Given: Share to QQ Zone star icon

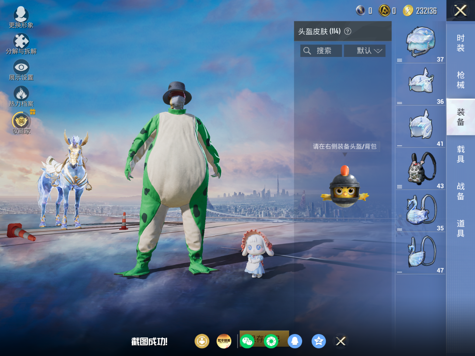Looking at the screenshot, I should click(x=319, y=341).
